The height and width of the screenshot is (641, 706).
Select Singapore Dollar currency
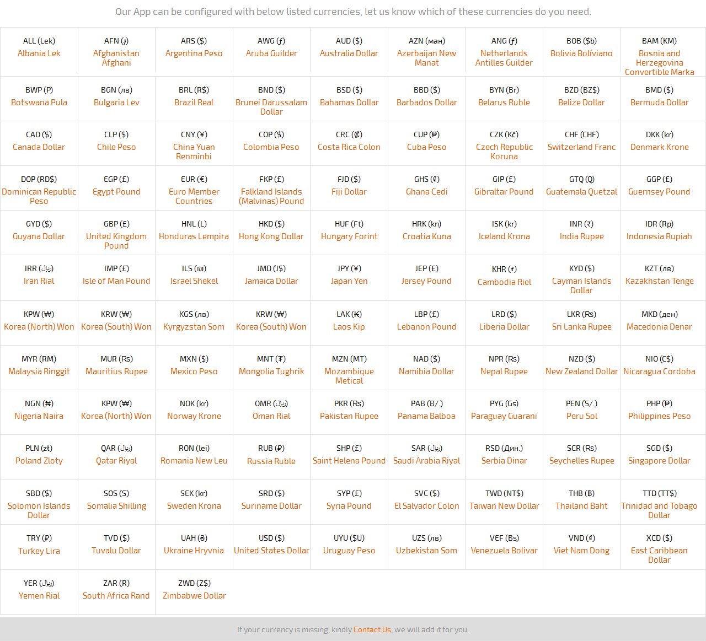[659, 461]
